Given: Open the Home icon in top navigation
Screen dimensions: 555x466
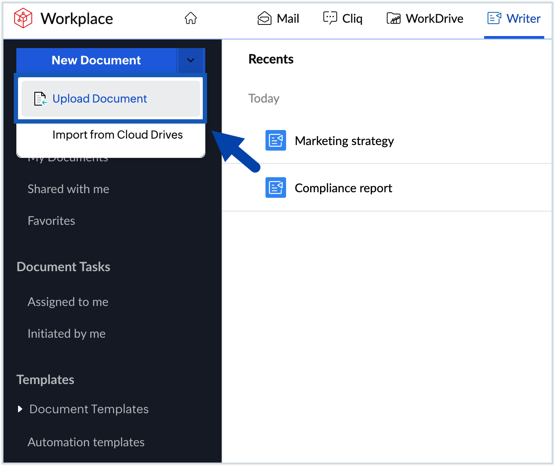Looking at the screenshot, I should tap(190, 18).
